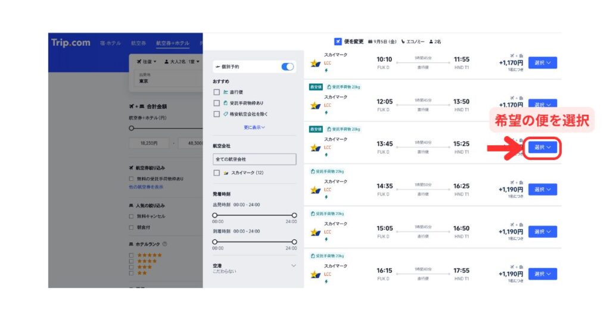Click the airplane icon beside 個別予約
The width and height of the screenshot is (610, 320).
pos(217,67)
